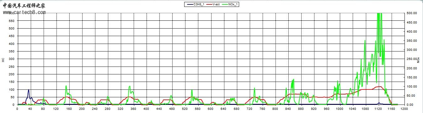Click the 300 label on HC axis
This screenshot has height=113, width=423.
coord(12,59)
